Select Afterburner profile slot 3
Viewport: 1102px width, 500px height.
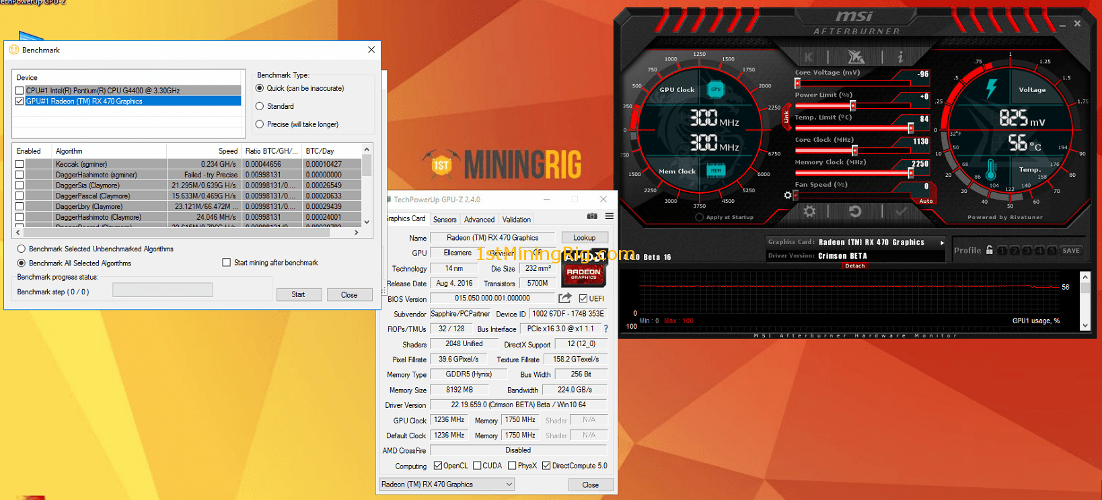(1027, 251)
